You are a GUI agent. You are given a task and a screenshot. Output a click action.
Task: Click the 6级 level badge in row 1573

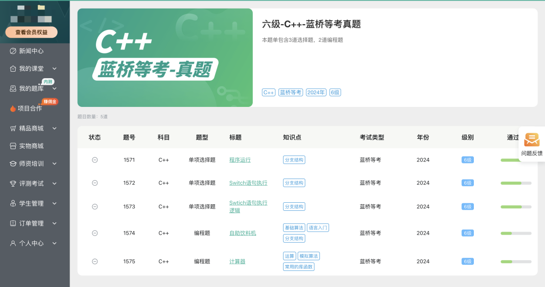[x=467, y=207]
